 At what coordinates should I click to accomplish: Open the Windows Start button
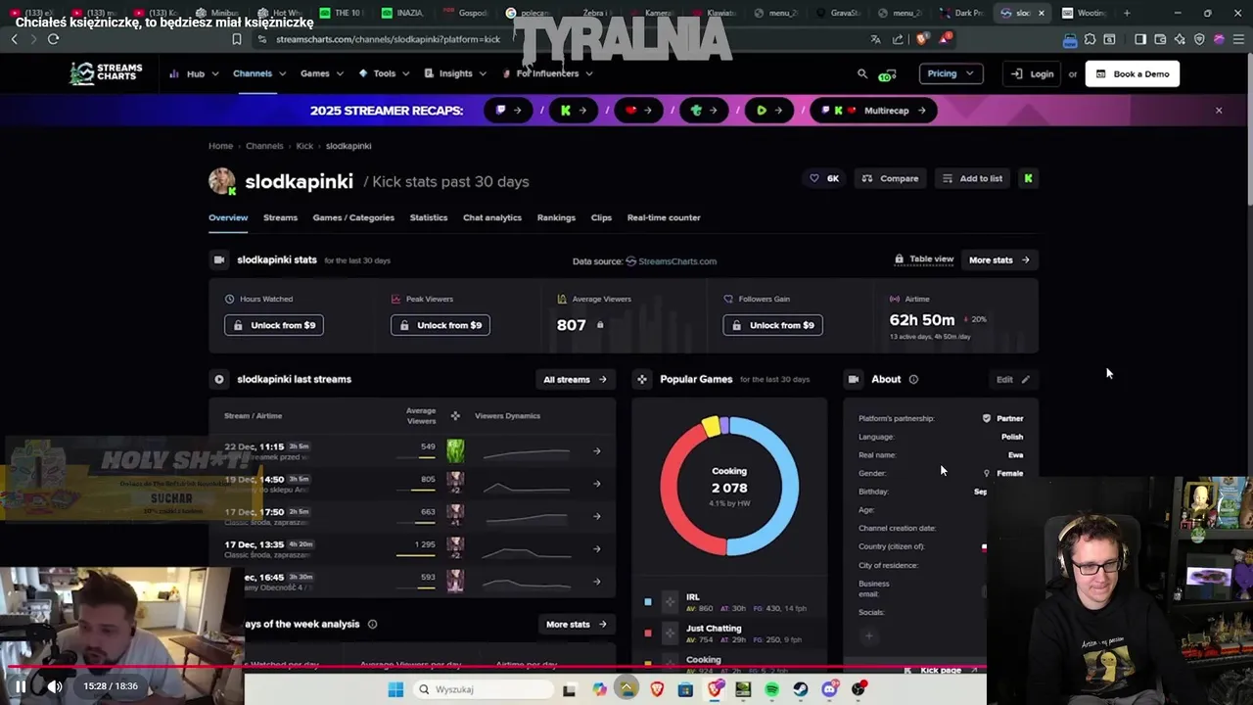(x=395, y=689)
